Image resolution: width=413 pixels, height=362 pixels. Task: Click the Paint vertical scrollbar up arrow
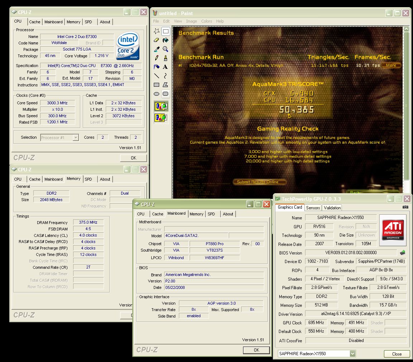pyautogui.click(x=407, y=29)
